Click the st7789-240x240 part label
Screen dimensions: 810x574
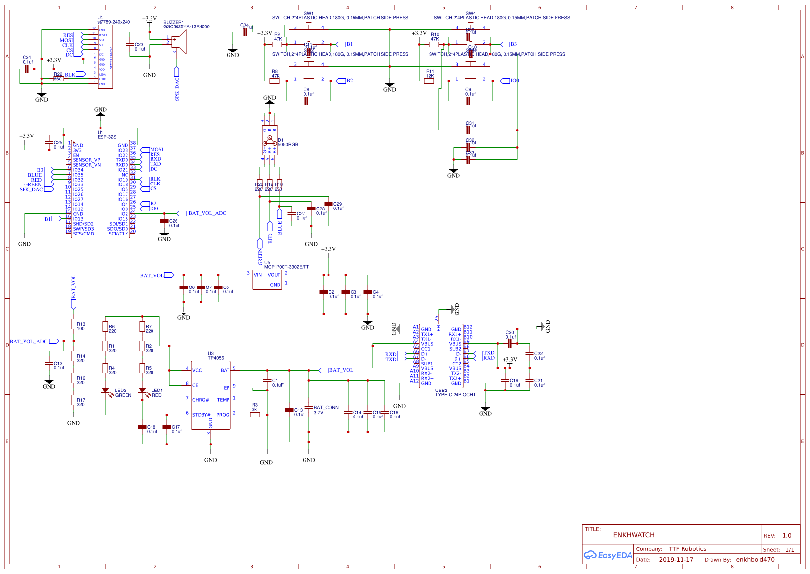[114, 22]
